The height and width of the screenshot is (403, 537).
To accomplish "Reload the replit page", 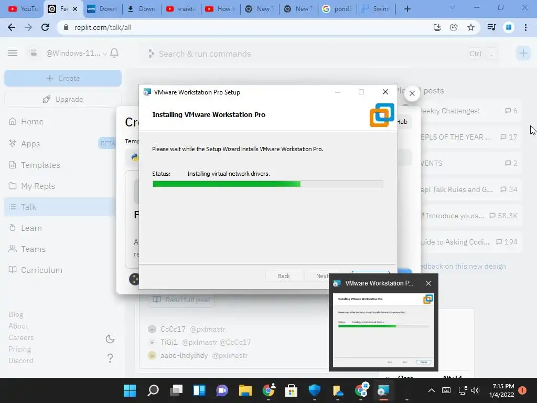I will (x=45, y=27).
